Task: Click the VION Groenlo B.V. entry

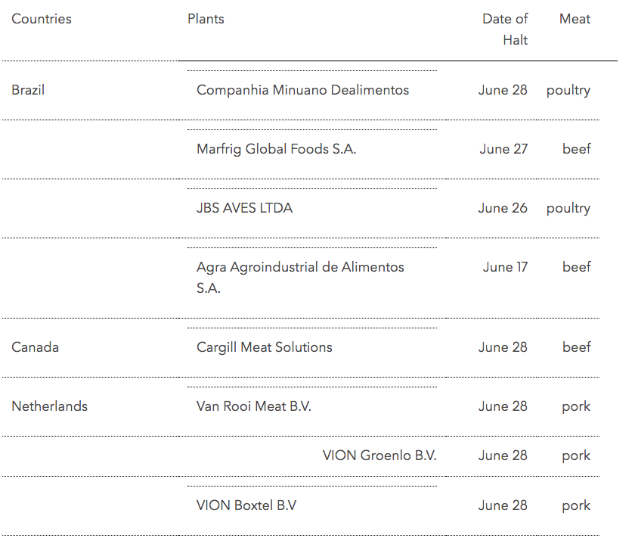Action: 379,455
